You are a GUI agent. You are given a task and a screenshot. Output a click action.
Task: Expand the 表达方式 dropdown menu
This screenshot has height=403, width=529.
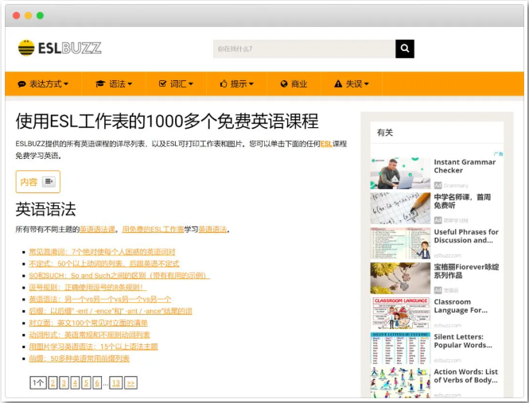[66, 84]
